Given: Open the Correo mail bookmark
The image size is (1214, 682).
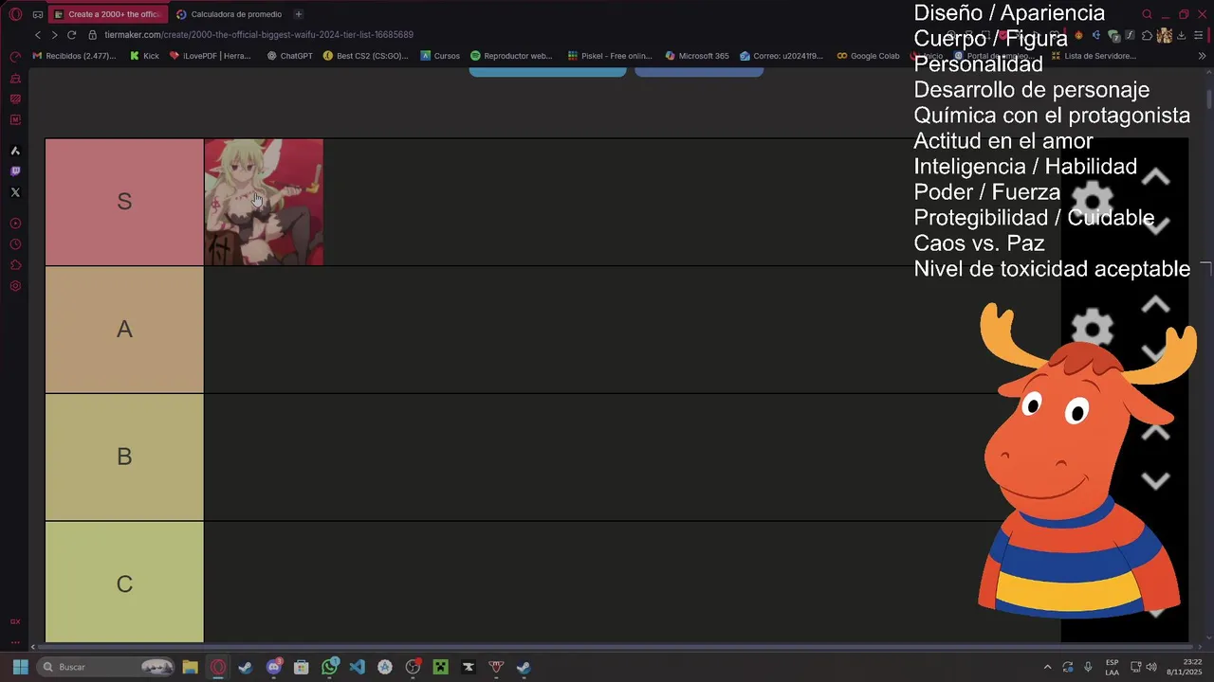Looking at the screenshot, I should [x=782, y=56].
